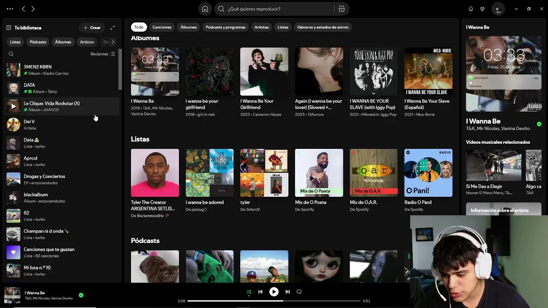Click the Pódcasts section heading

coord(145,240)
